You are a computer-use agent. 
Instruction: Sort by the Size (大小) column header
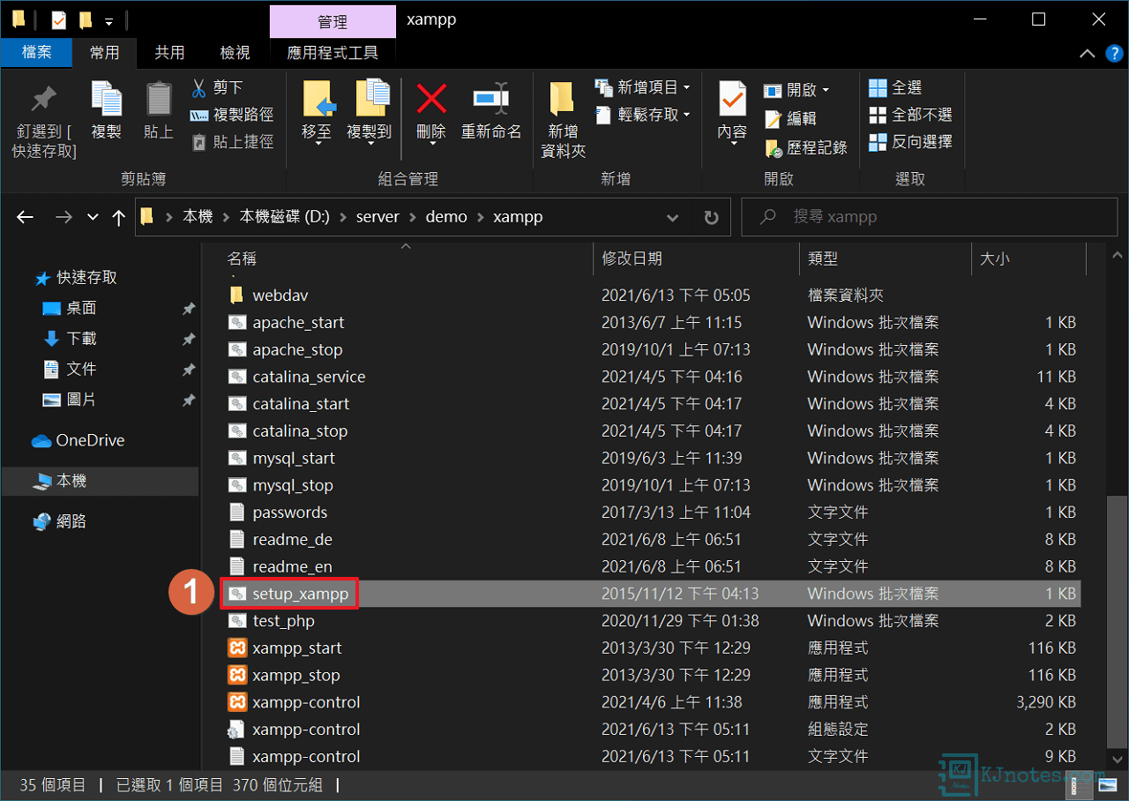[994, 258]
